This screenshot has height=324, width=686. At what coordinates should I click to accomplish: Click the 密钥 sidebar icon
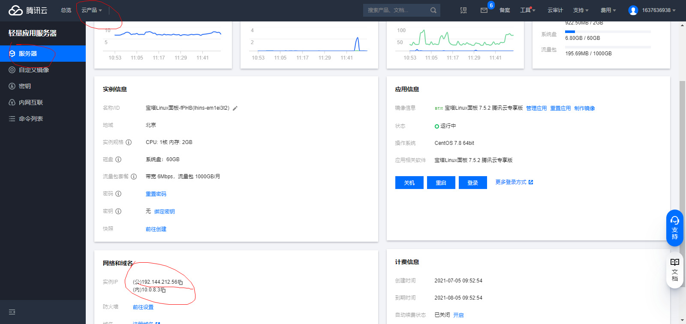(x=12, y=86)
